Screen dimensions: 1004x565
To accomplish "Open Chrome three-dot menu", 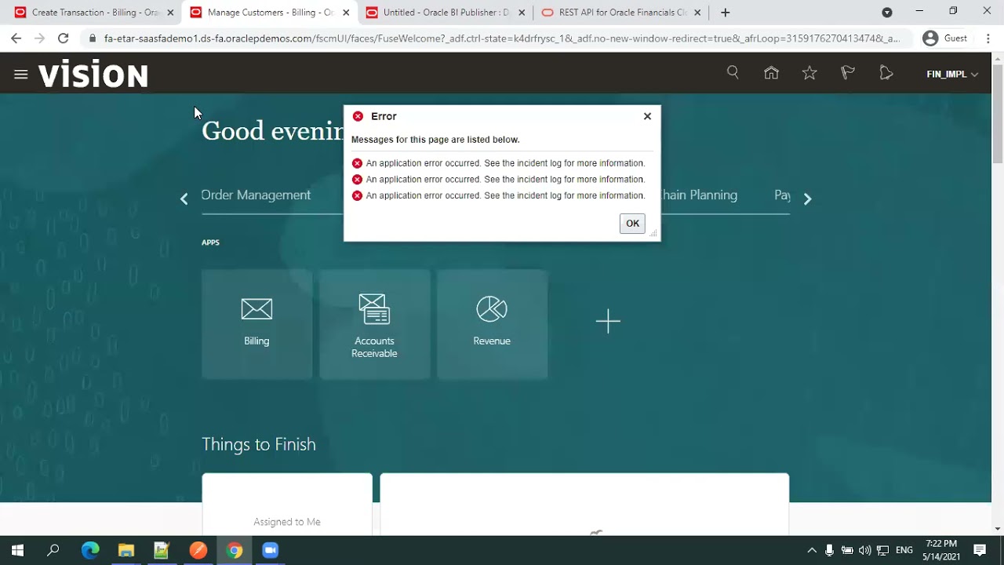I will pos(988,38).
